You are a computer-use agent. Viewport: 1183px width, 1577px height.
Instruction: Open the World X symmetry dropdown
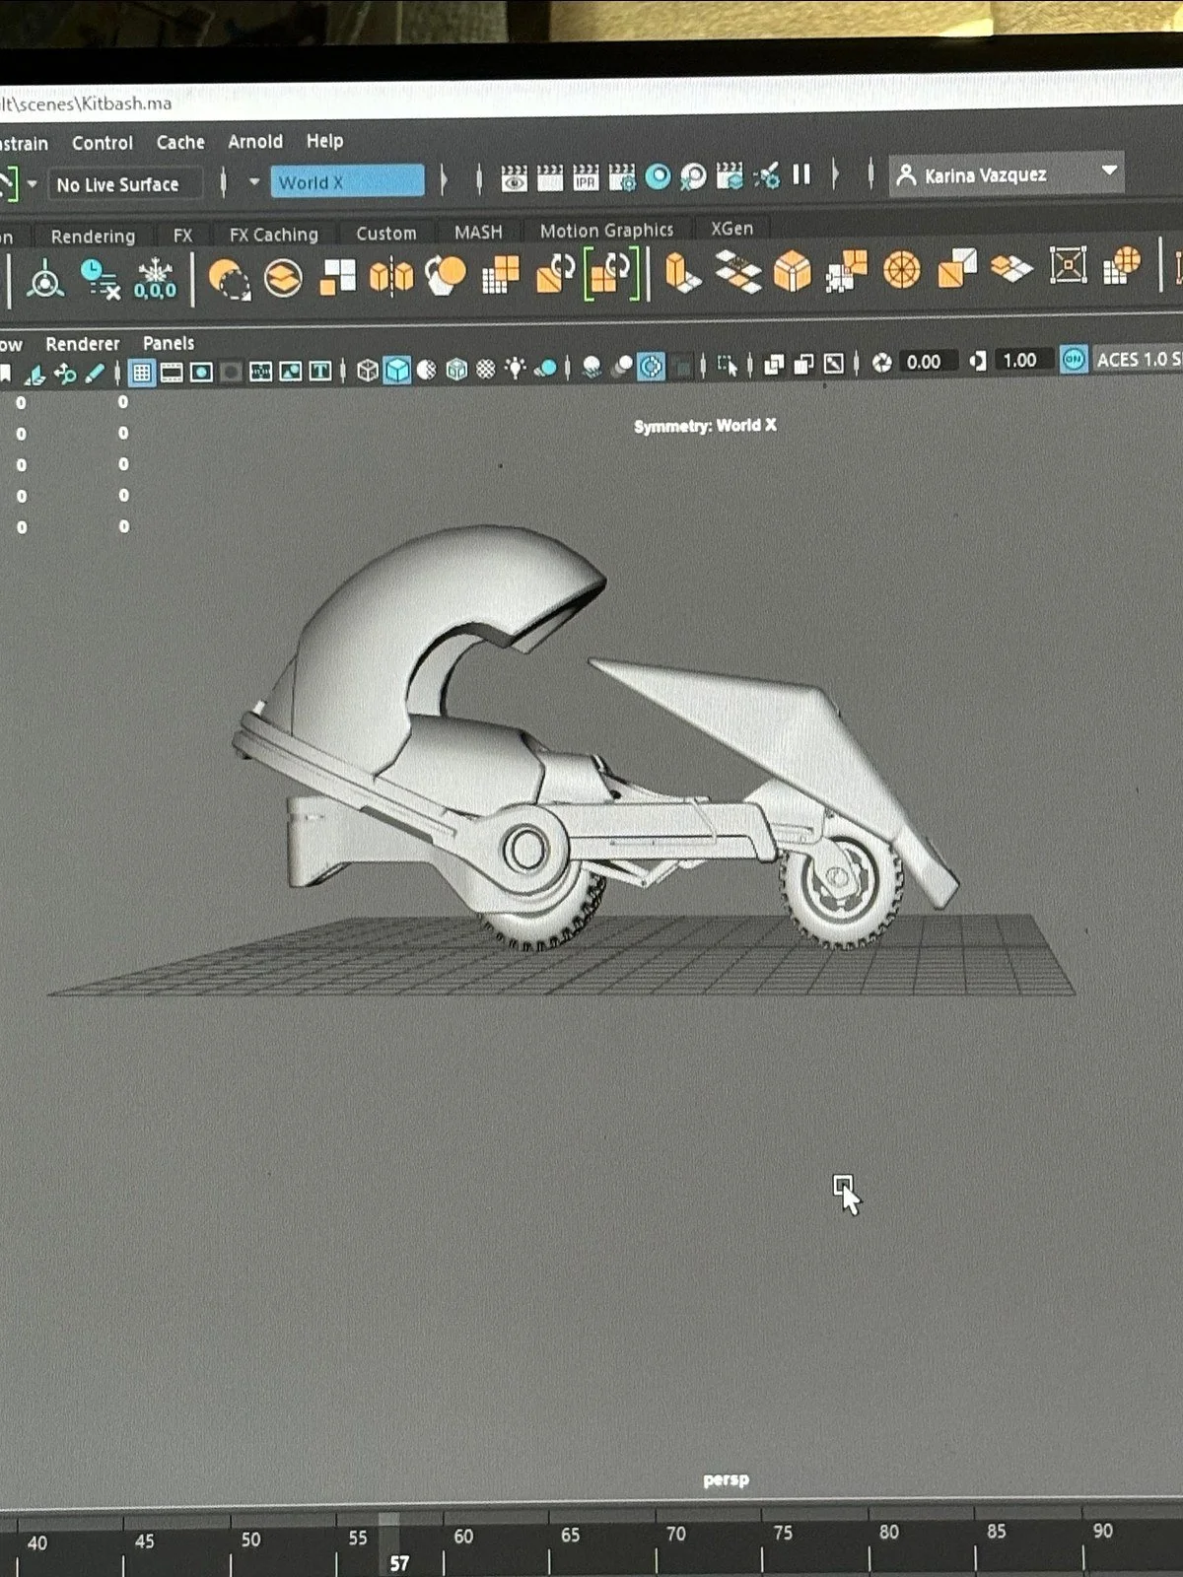[x=347, y=182]
